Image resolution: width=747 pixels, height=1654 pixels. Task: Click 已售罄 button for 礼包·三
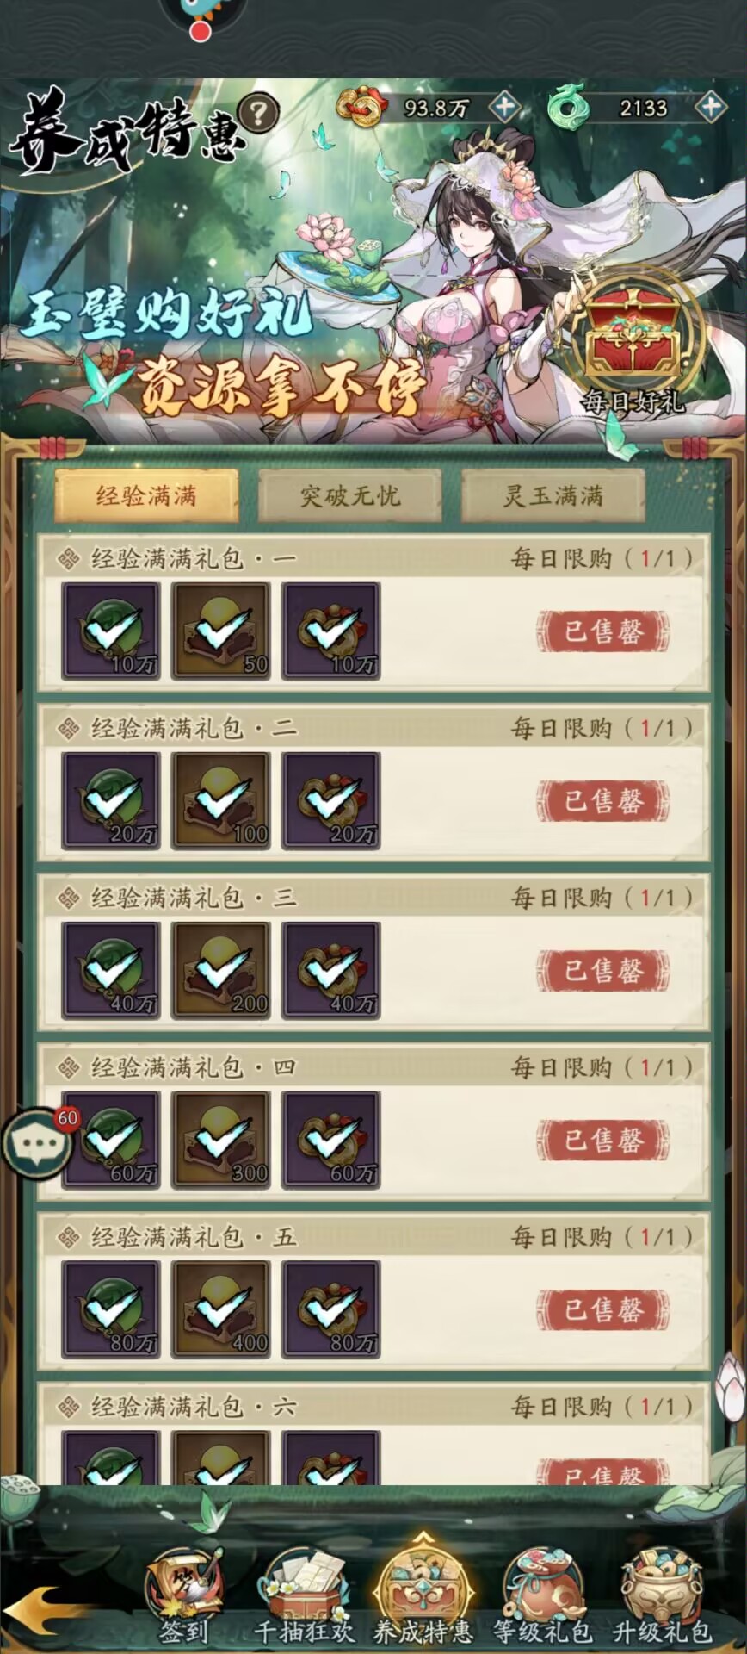tap(603, 972)
